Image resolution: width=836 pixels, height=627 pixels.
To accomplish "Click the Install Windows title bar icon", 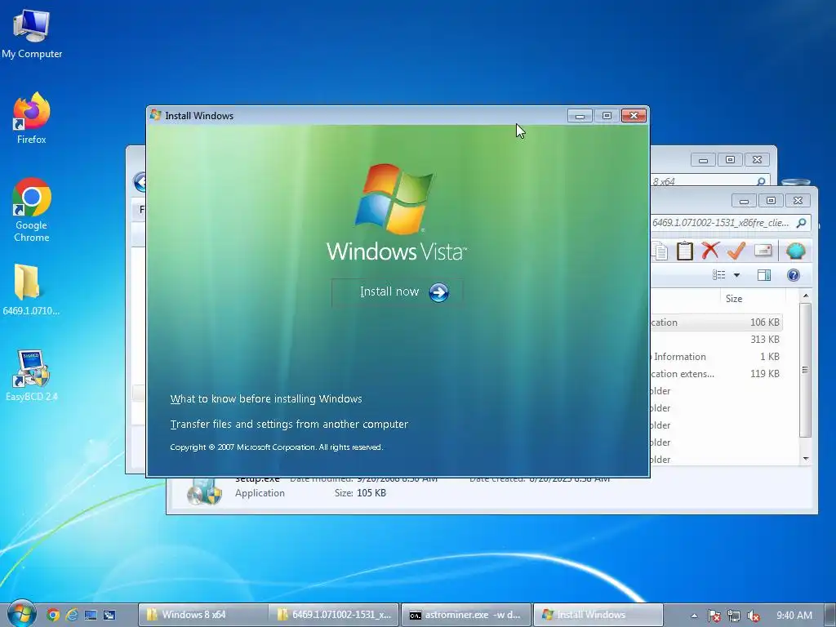I will click(156, 115).
